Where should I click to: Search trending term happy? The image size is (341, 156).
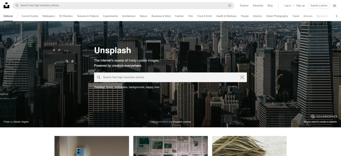pos(149,87)
